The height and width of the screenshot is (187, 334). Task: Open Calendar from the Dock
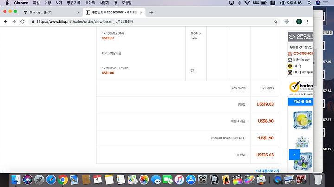pyautogui.click(x=97, y=180)
